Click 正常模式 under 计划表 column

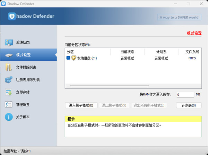pos(161,58)
